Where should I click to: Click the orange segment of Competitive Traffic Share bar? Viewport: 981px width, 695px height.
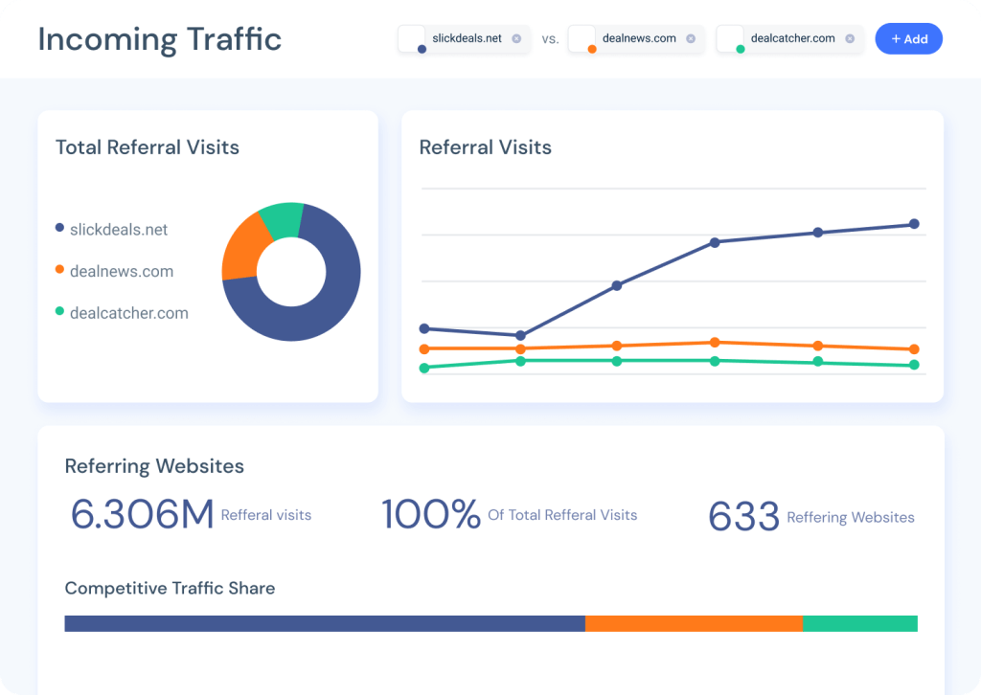click(x=694, y=623)
